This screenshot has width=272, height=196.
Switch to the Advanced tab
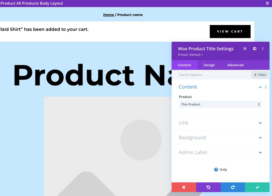235,65
